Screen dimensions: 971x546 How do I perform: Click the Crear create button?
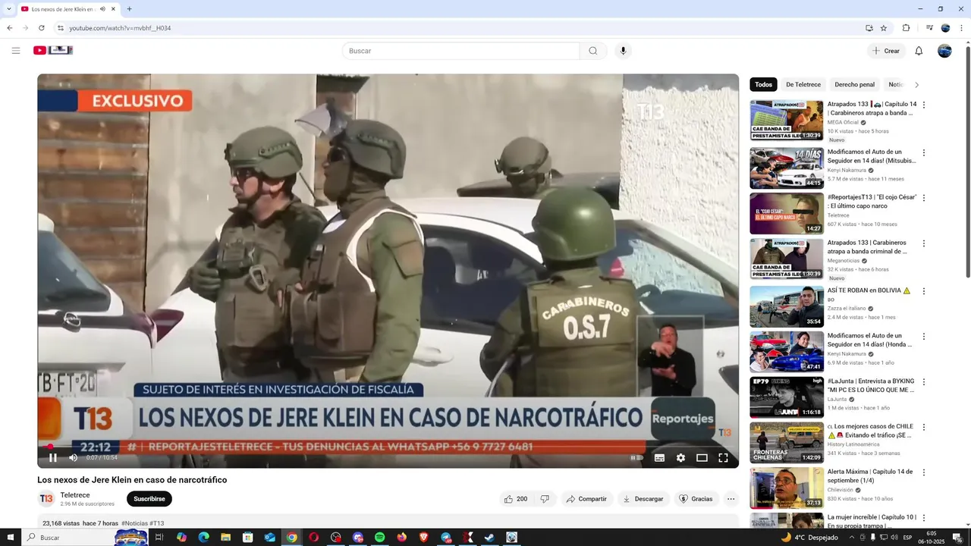[886, 51]
